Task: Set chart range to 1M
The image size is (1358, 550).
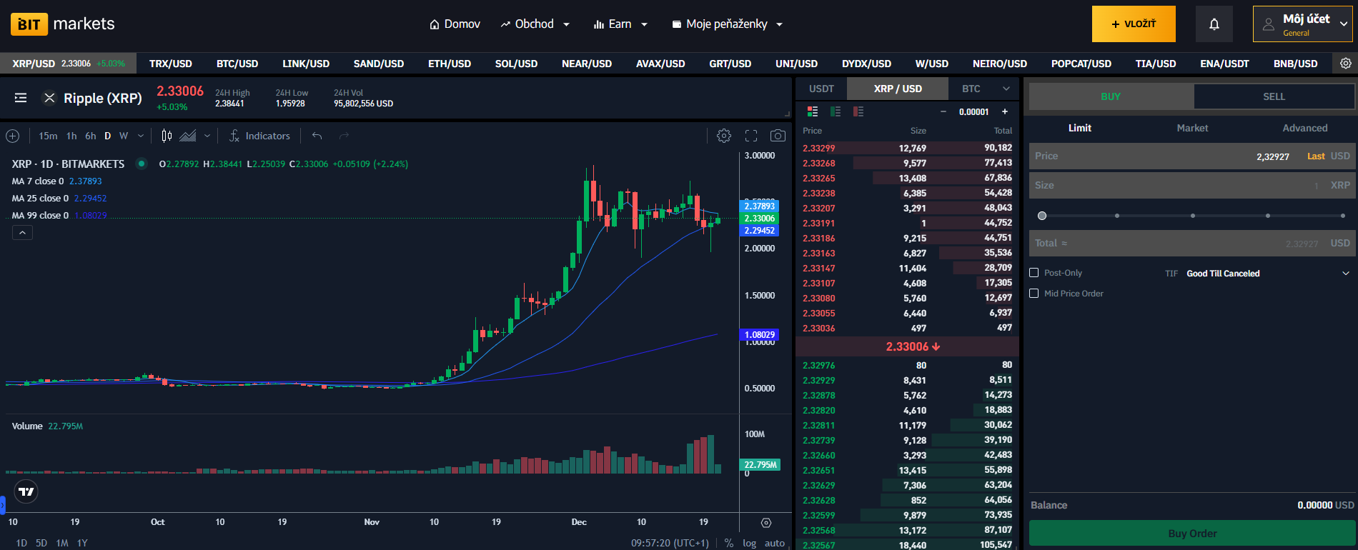Action: tap(62, 543)
